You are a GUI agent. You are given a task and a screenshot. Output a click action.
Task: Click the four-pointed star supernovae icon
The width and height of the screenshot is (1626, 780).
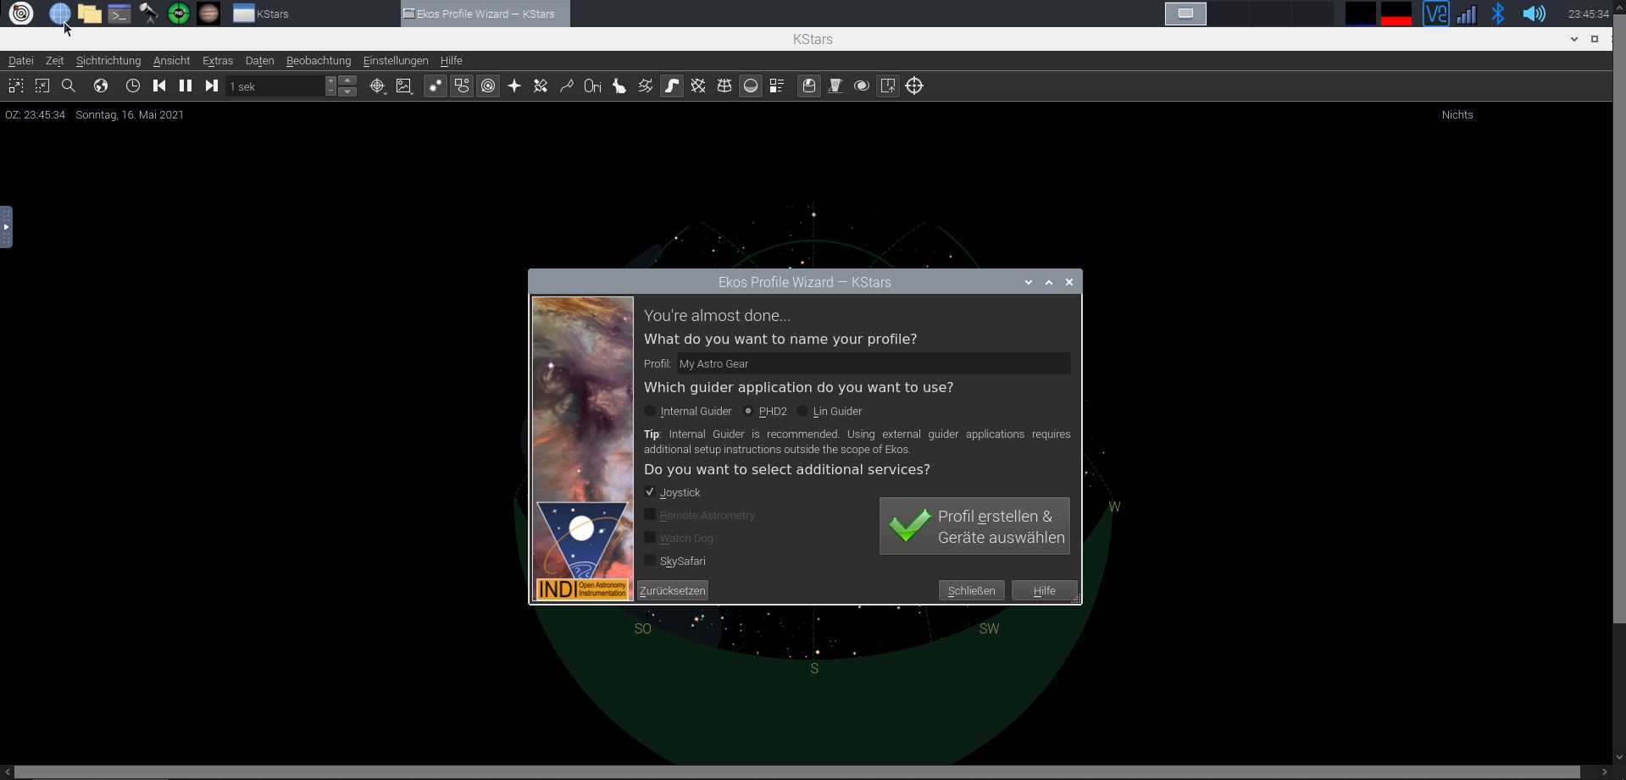tap(514, 86)
